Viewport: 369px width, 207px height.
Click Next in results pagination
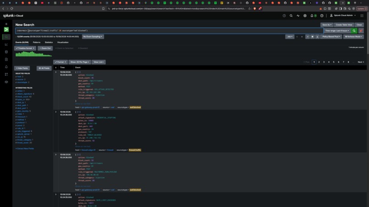tap(361, 62)
